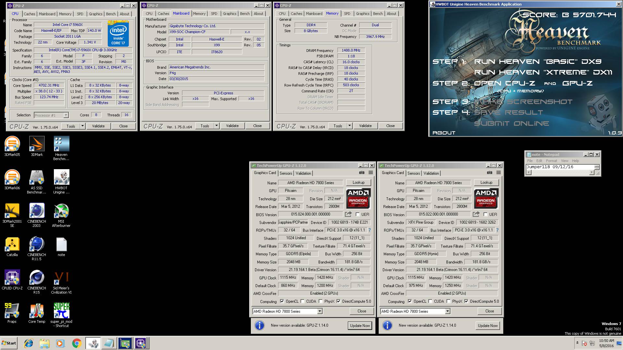Open CINEBENCH R11.5 desktop icon
Screen dimensions: 623x350
[x=37, y=249]
